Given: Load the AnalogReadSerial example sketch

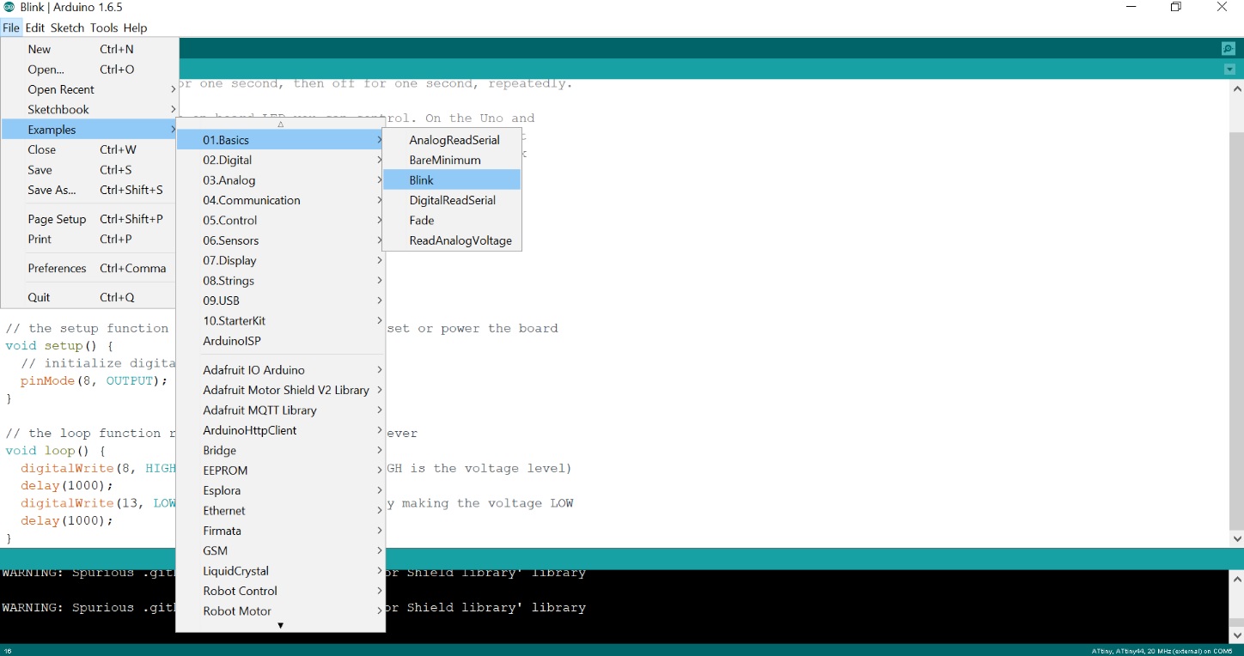Looking at the screenshot, I should 452,140.
